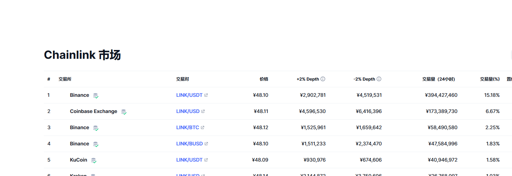
Task: Sort by 交易量(%) column header
Action: 490,79
